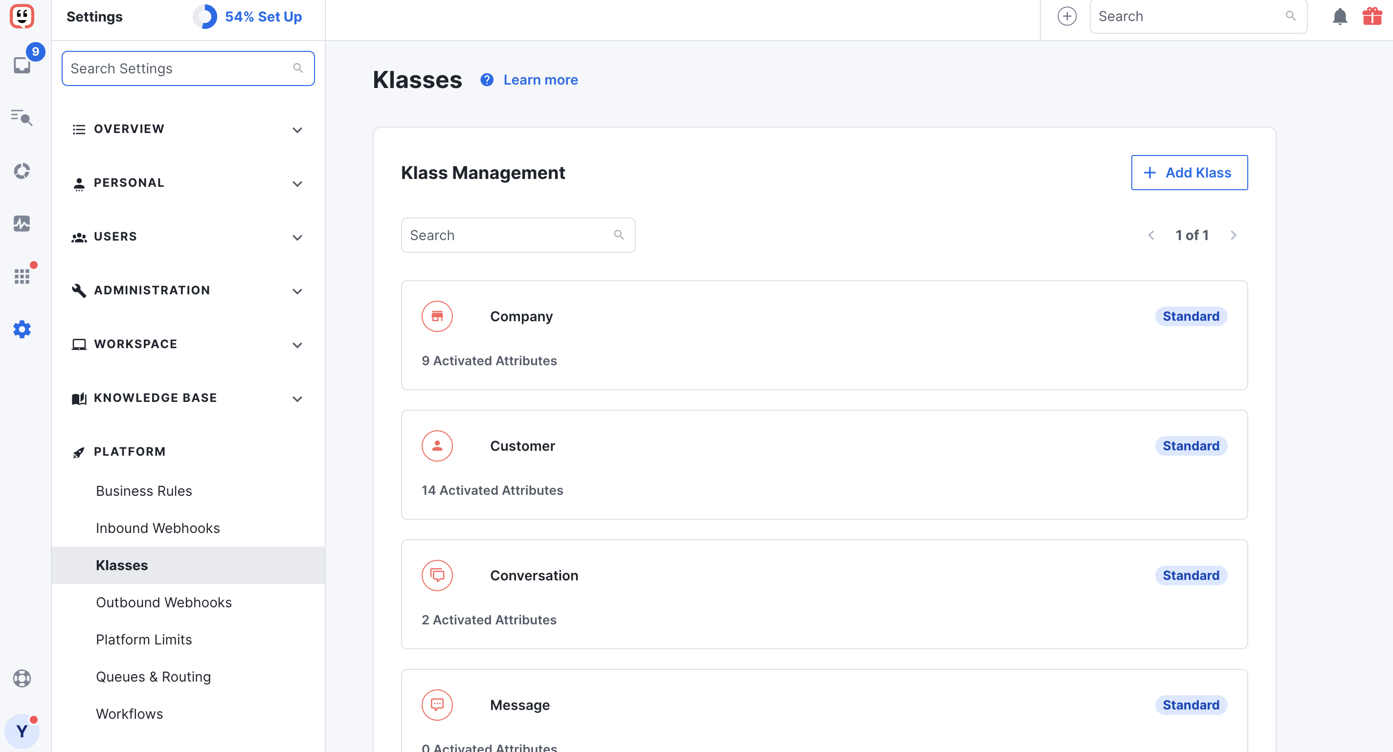Click the setup progress ring indicator
The width and height of the screenshot is (1393, 752).
pos(205,17)
